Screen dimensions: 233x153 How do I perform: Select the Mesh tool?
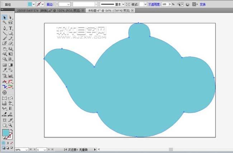(4, 65)
